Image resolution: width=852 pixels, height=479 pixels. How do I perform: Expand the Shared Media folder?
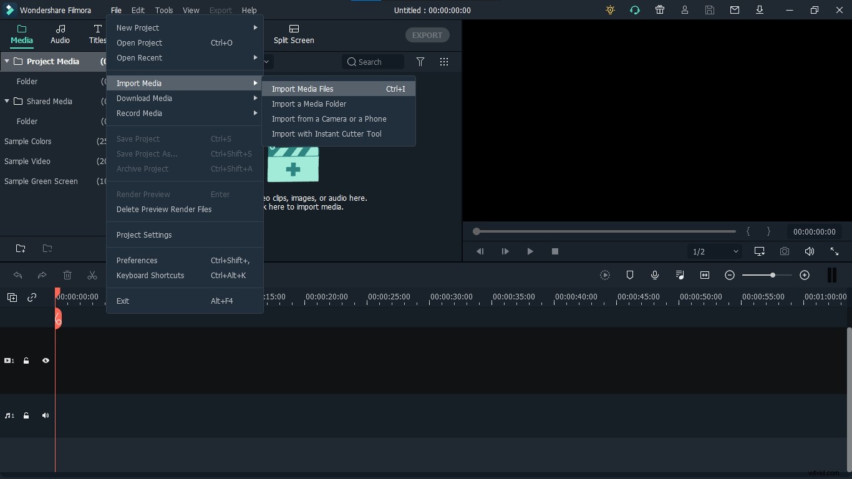click(x=7, y=101)
